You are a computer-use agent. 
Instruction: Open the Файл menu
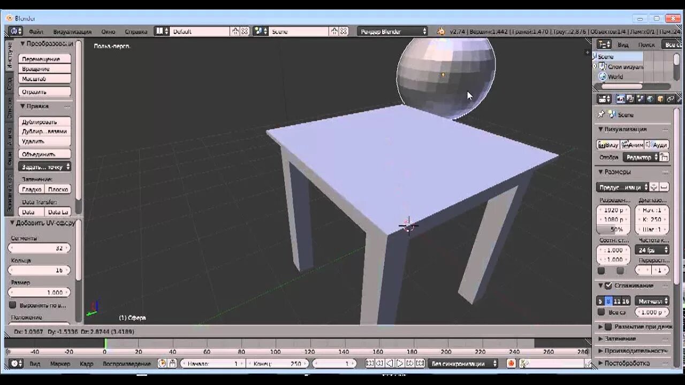[36, 32]
